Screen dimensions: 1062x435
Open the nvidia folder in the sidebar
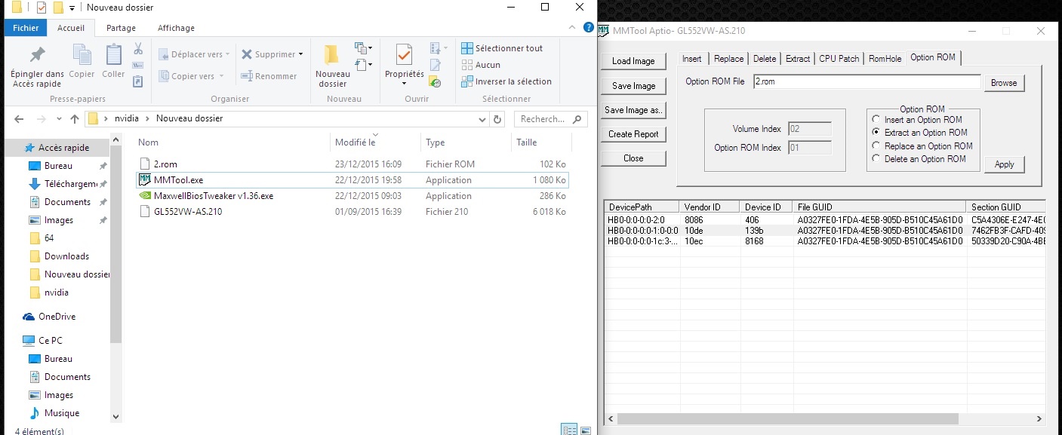(x=57, y=293)
